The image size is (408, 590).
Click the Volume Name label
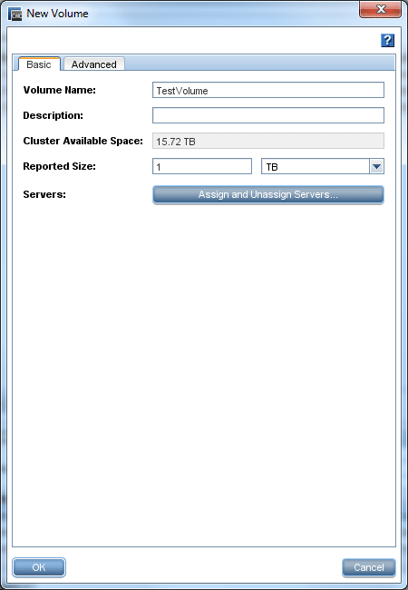(60, 90)
